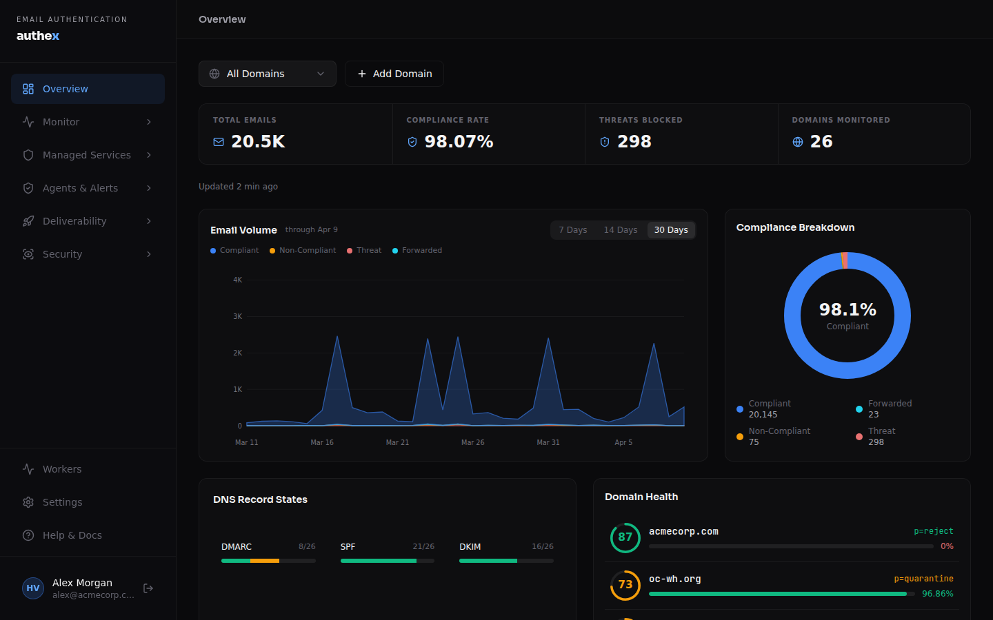
Task: Click the SPF 21/26 count
Action: pos(423,547)
